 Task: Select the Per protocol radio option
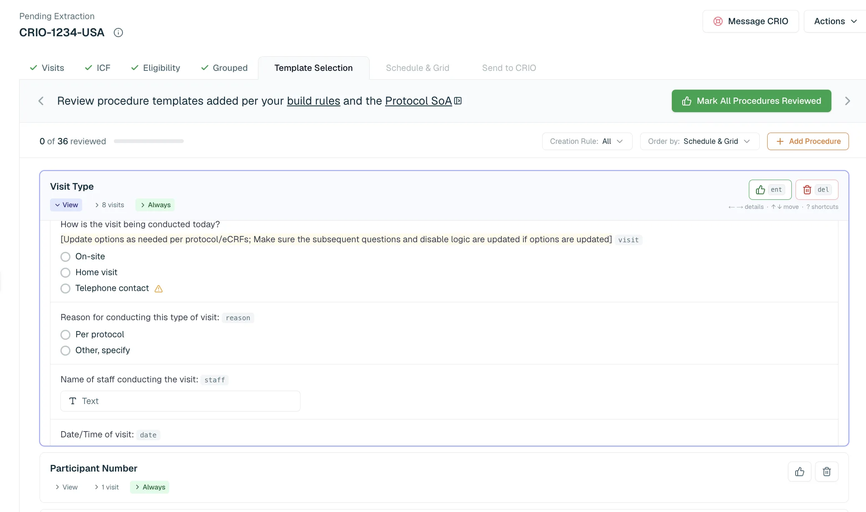point(65,334)
